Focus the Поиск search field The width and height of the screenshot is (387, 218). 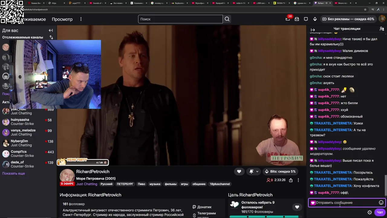pos(180,19)
